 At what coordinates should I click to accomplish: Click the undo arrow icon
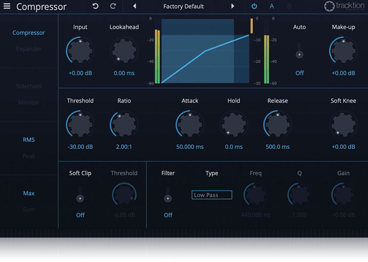[95, 6]
